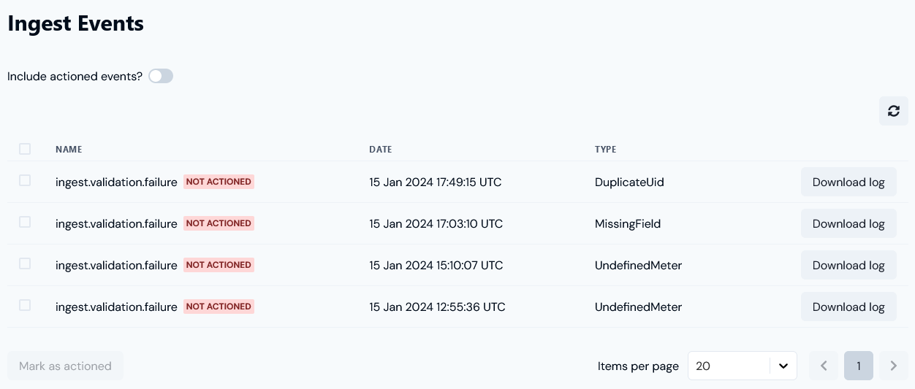Download log for 12:55:36 UndefinedMeter event
915x389 pixels.
(x=848, y=307)
